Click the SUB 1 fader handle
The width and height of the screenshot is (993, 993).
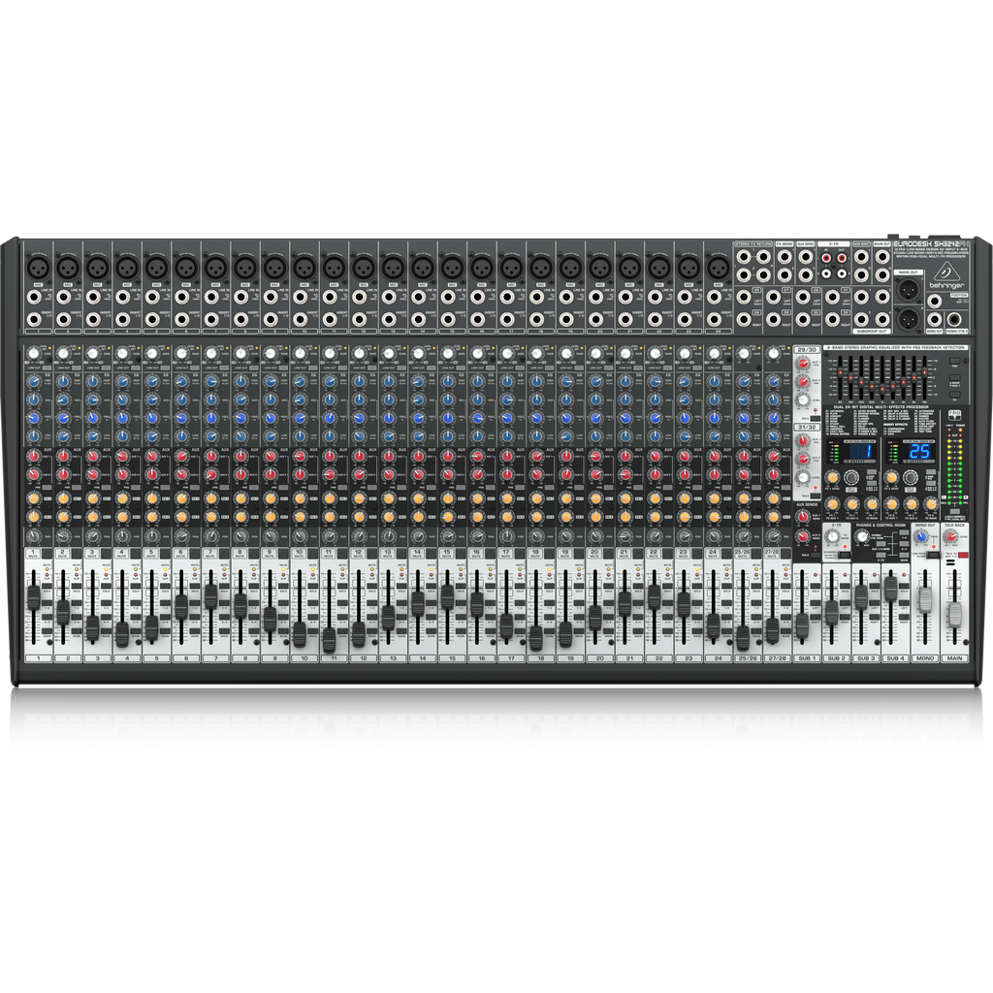[x=802, y=625]
